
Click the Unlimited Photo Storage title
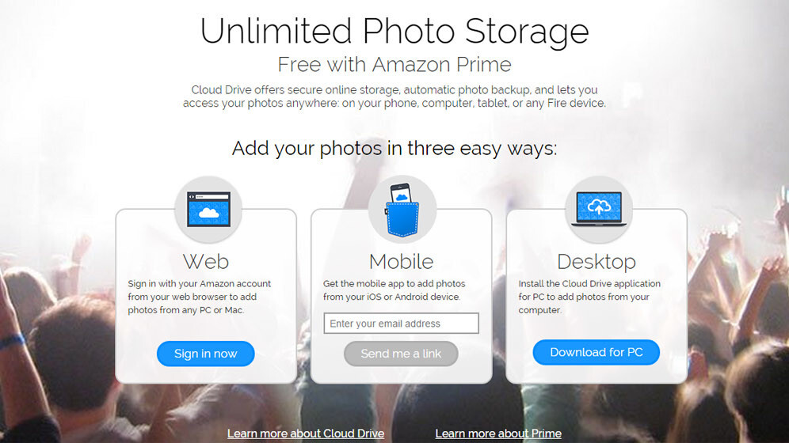click(394, 31)
